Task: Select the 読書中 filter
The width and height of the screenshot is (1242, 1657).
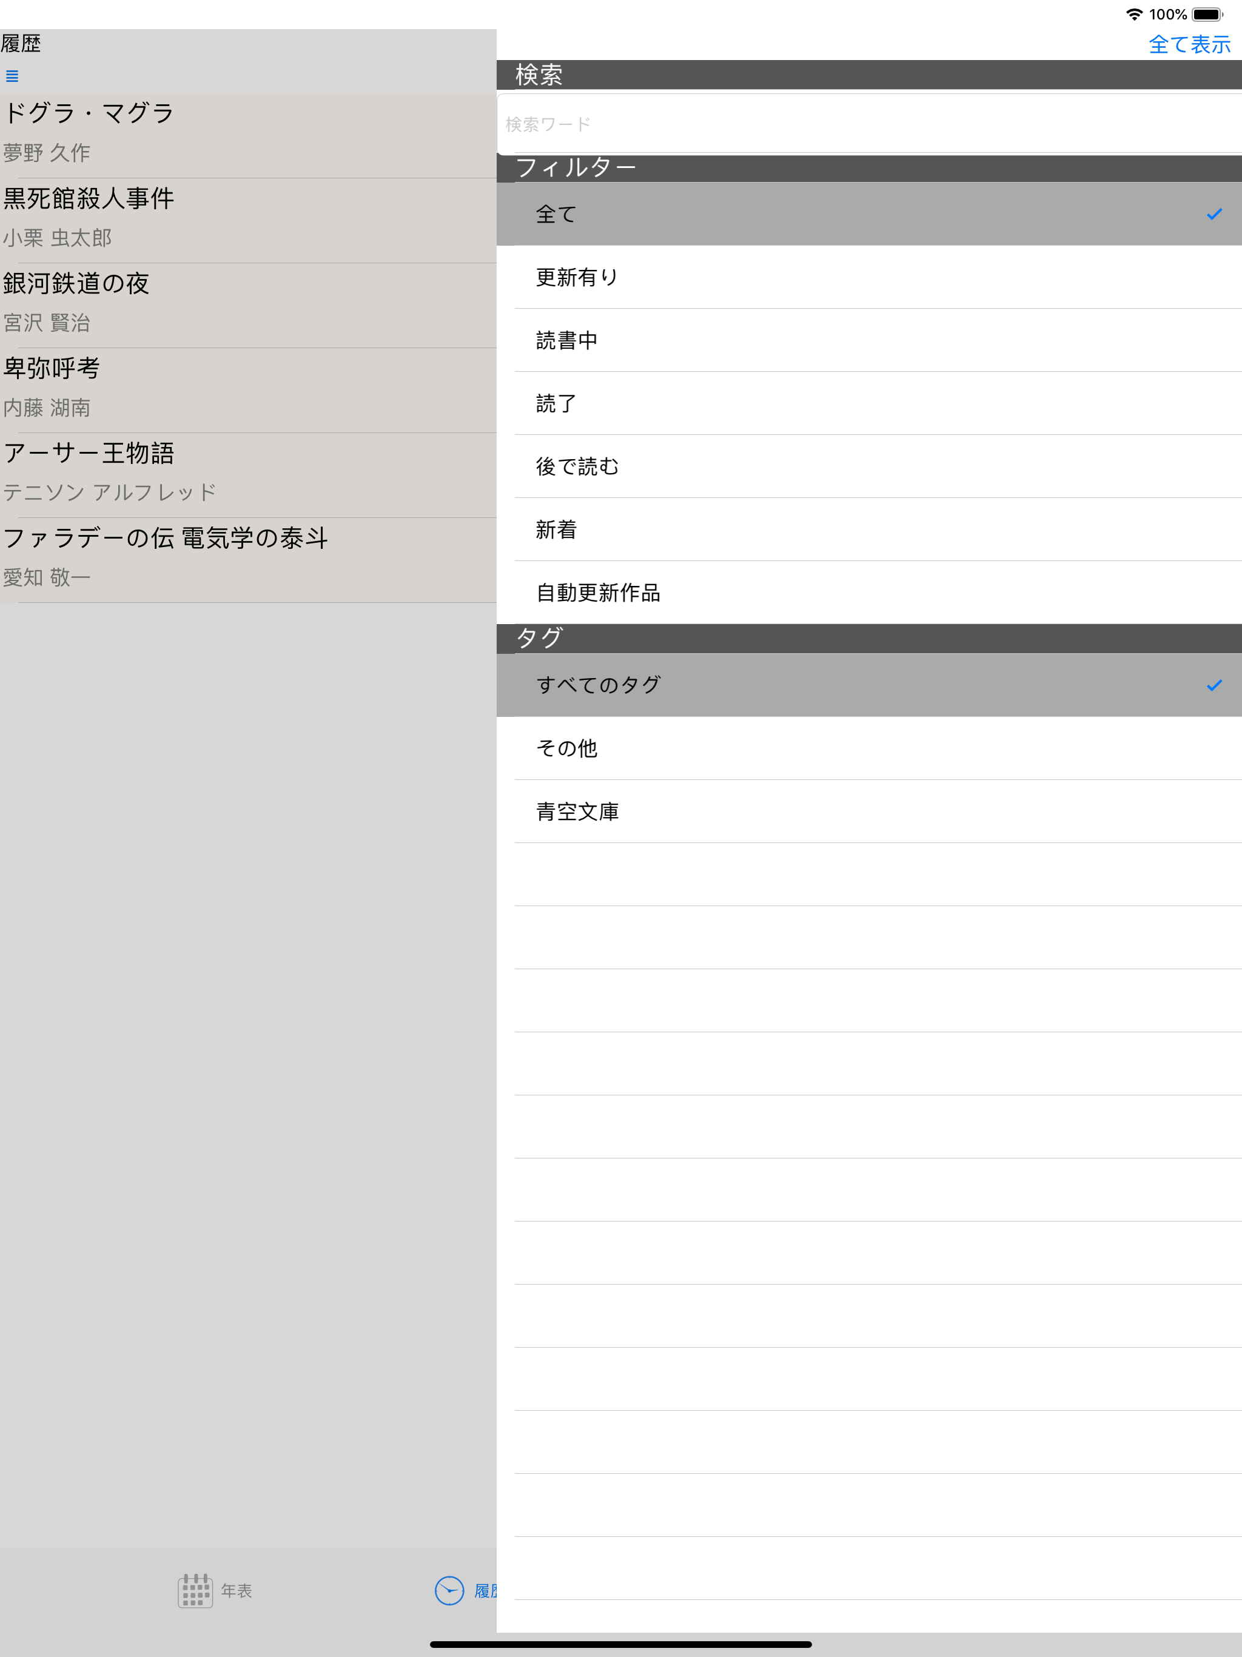Action: [x=869, y=340]
